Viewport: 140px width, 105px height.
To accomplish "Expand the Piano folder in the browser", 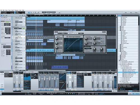I will pyautogui.click(x=119, y=45).
